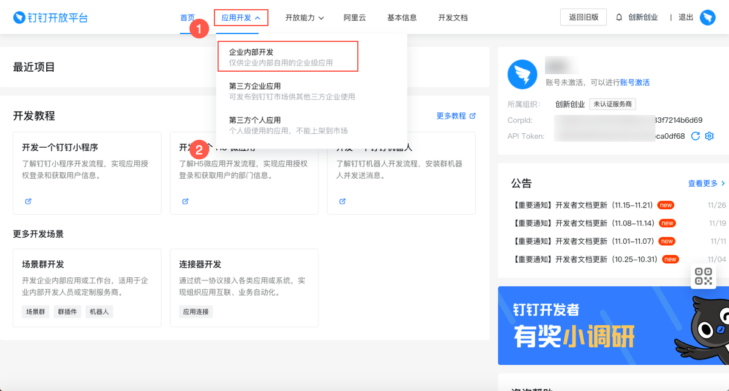Screen dimensions: 729x391
Task: Click the 退出 link
Action: pos(686,18)
